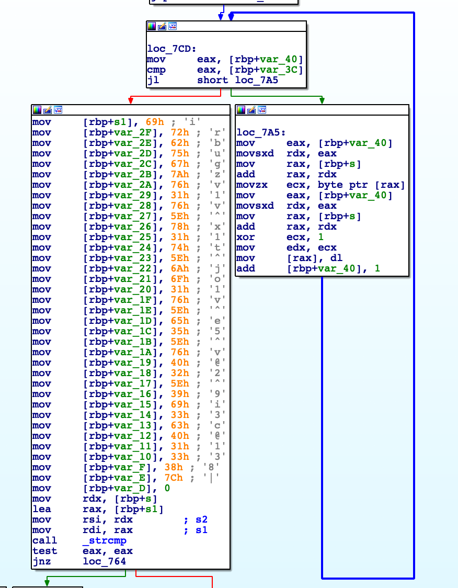Viewport: 458px width, 588px height.
Task: Click the 'mov [rbp+var_22], 6Ah' line
Action: click(129, 268)
